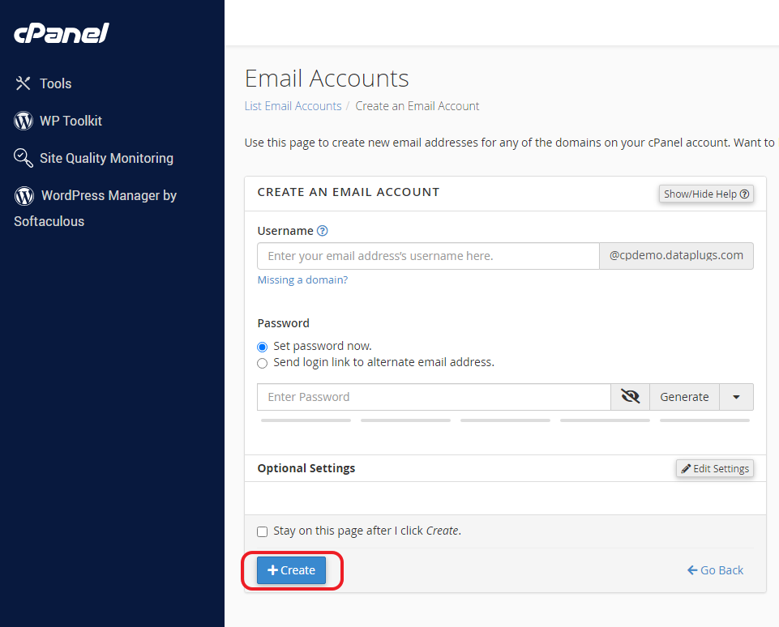The width and height of the screenshot is (779, 627).
Task: Open Site Quality Monitoring from sidebar
Action: click(106, 158)
